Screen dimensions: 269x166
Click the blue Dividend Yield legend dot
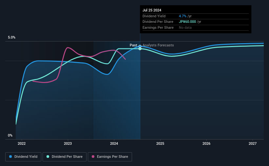(x=10, y=157)
